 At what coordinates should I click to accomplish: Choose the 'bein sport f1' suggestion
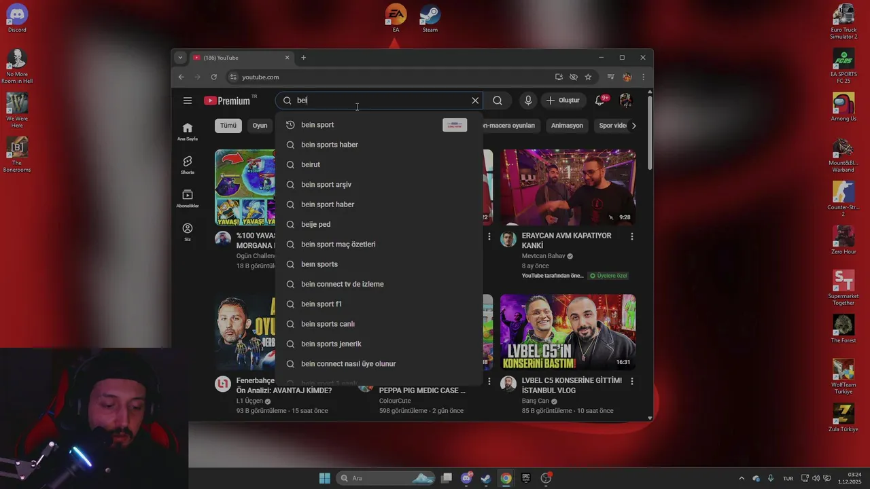379,304
